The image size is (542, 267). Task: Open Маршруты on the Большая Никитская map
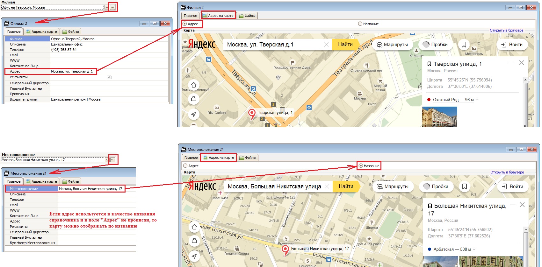393,186
